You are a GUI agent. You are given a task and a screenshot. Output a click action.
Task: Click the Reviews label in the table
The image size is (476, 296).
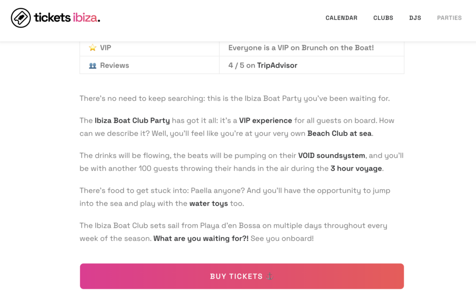point(114,66)
